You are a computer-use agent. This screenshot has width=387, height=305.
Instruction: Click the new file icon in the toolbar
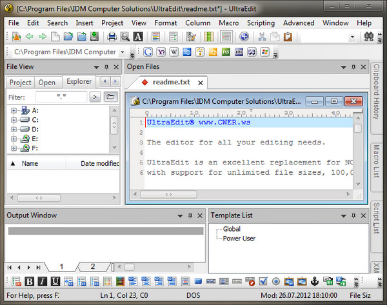[56, 37]
